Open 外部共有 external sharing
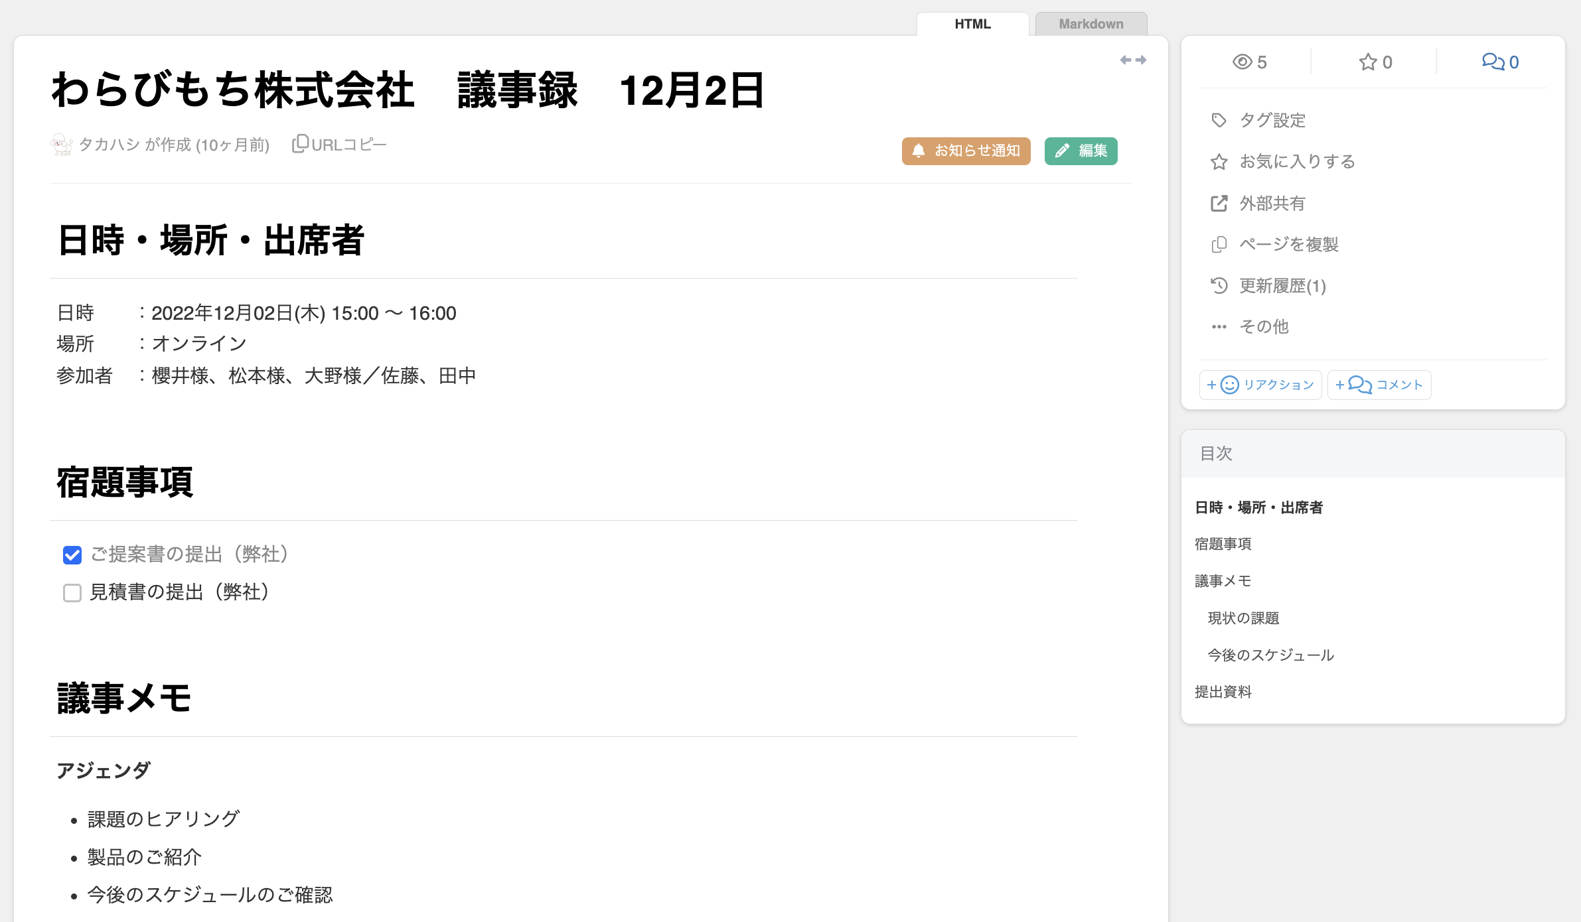This screenshot has height=922, width=1581. coord(1270,204)
